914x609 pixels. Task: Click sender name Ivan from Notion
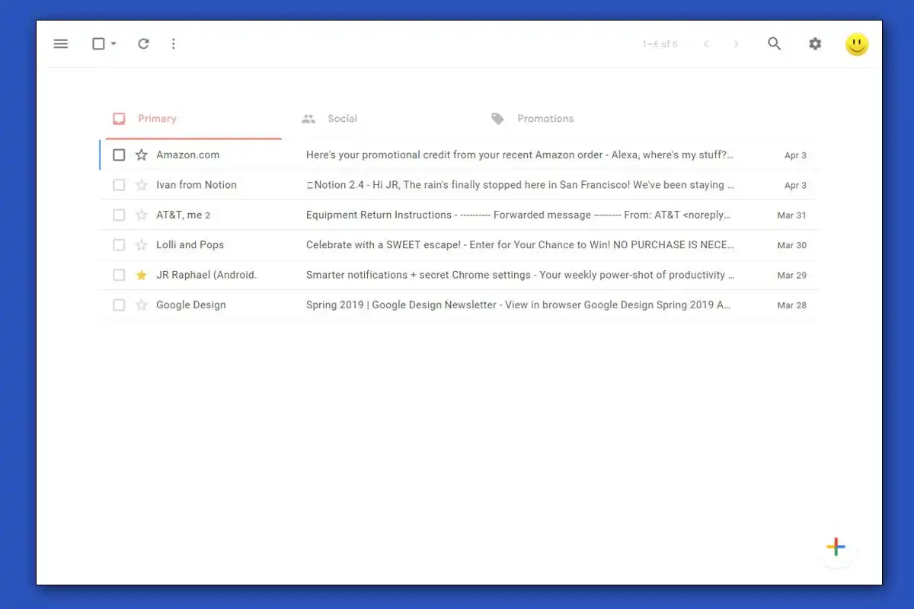point(197,185)
